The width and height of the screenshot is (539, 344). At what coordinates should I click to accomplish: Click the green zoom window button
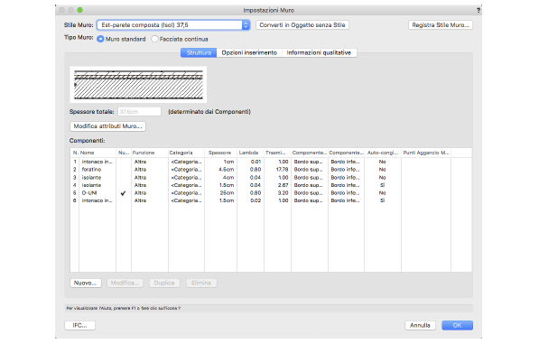[x=79, y=10]
